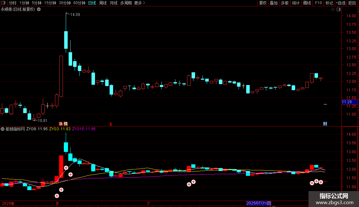Click the 返回 back button

pyautogui.click(x=352, y=3)
